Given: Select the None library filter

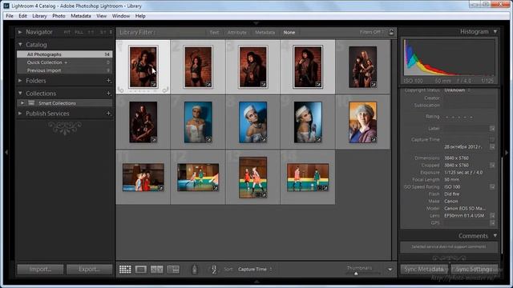Looking at the screenshot, I should coord(289,32).
